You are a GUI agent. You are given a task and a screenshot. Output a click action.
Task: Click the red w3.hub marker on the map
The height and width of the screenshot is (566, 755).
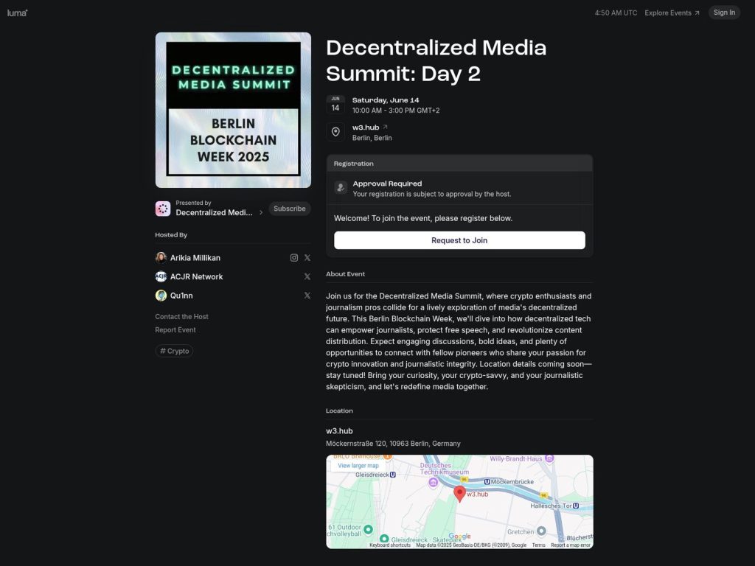460,494
